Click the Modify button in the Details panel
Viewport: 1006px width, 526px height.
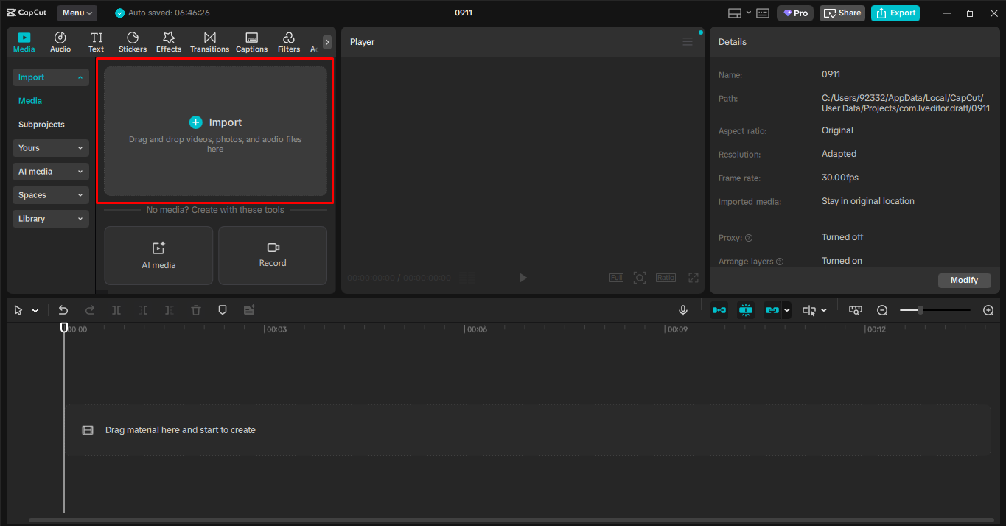(x=964, y=280)
